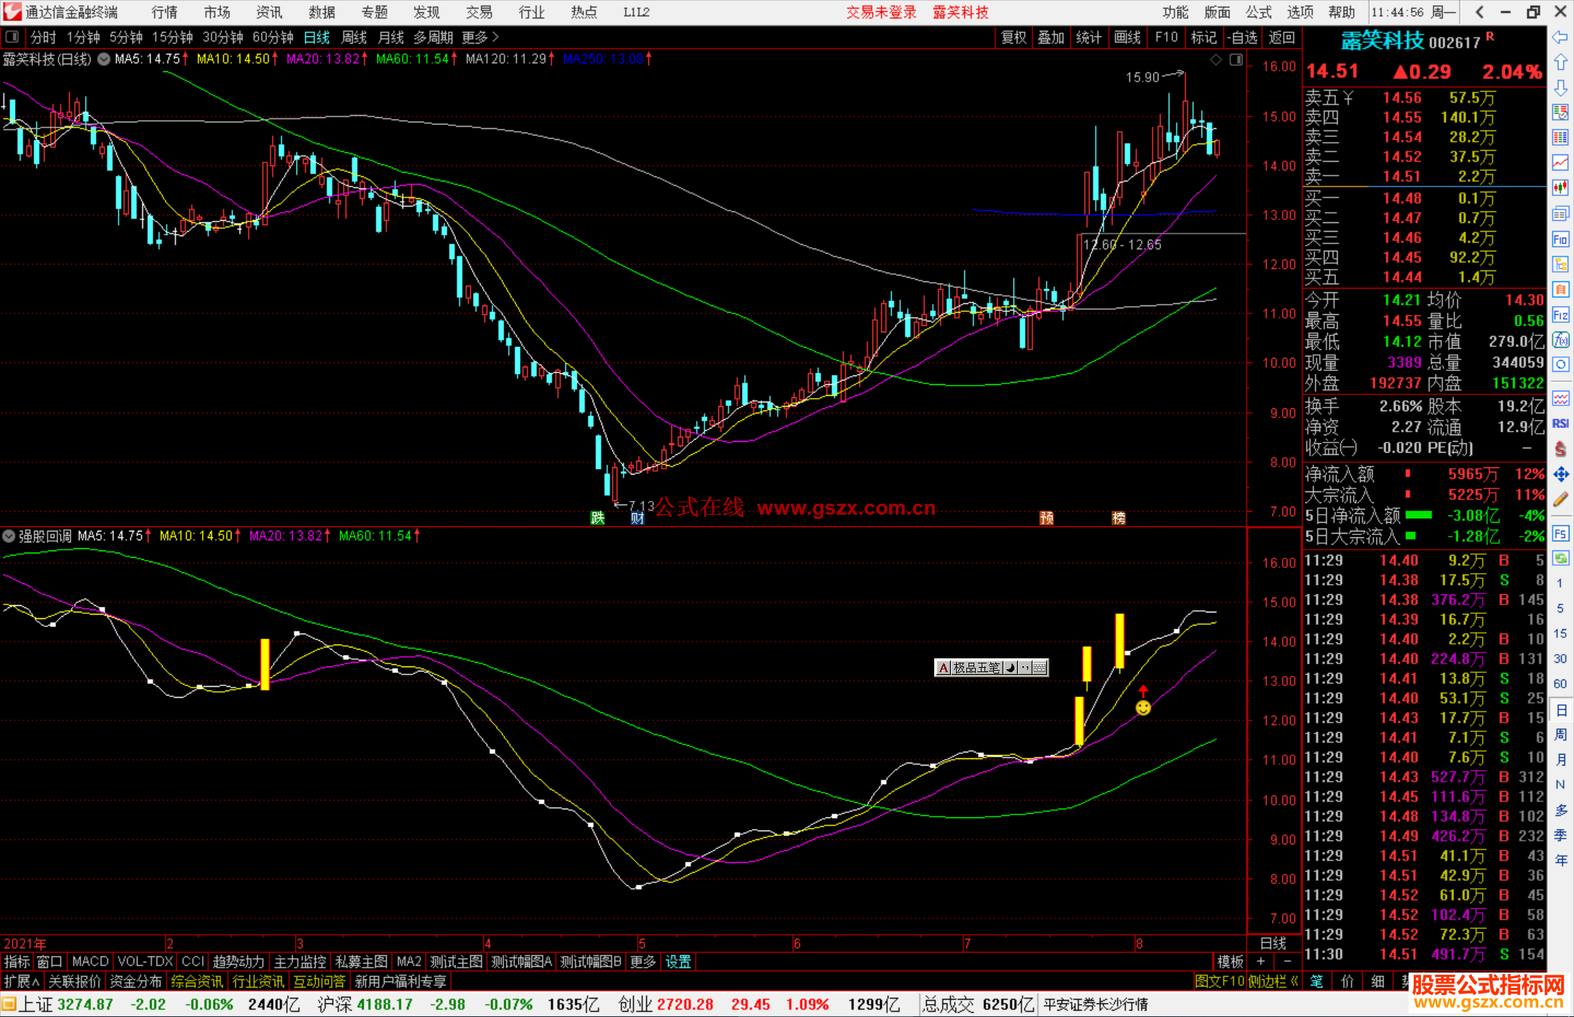Click the left arrow back icon in sidebar
The height and width of the screenshot is (1017, 1574).
coord(1560,37)
